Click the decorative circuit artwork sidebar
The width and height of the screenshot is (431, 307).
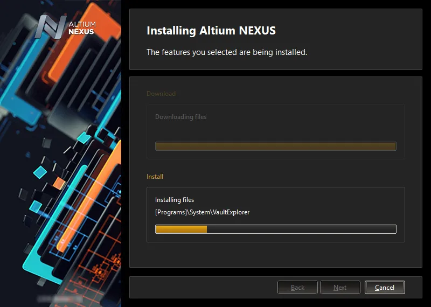[60, 153]
